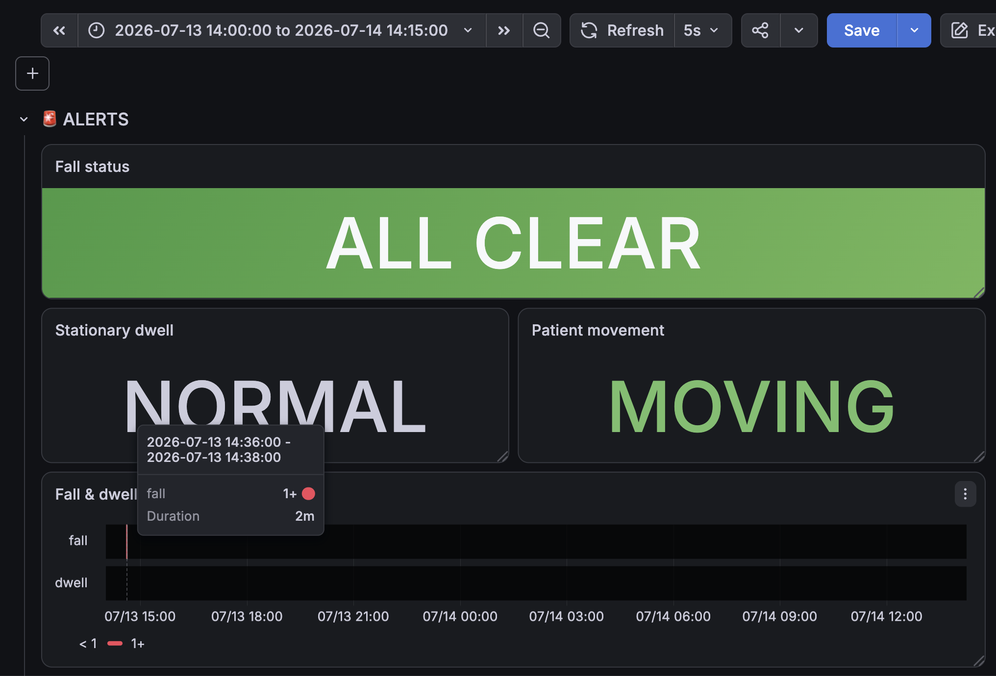
Task: Save the dashboard
Action: (x=862, y=30)
